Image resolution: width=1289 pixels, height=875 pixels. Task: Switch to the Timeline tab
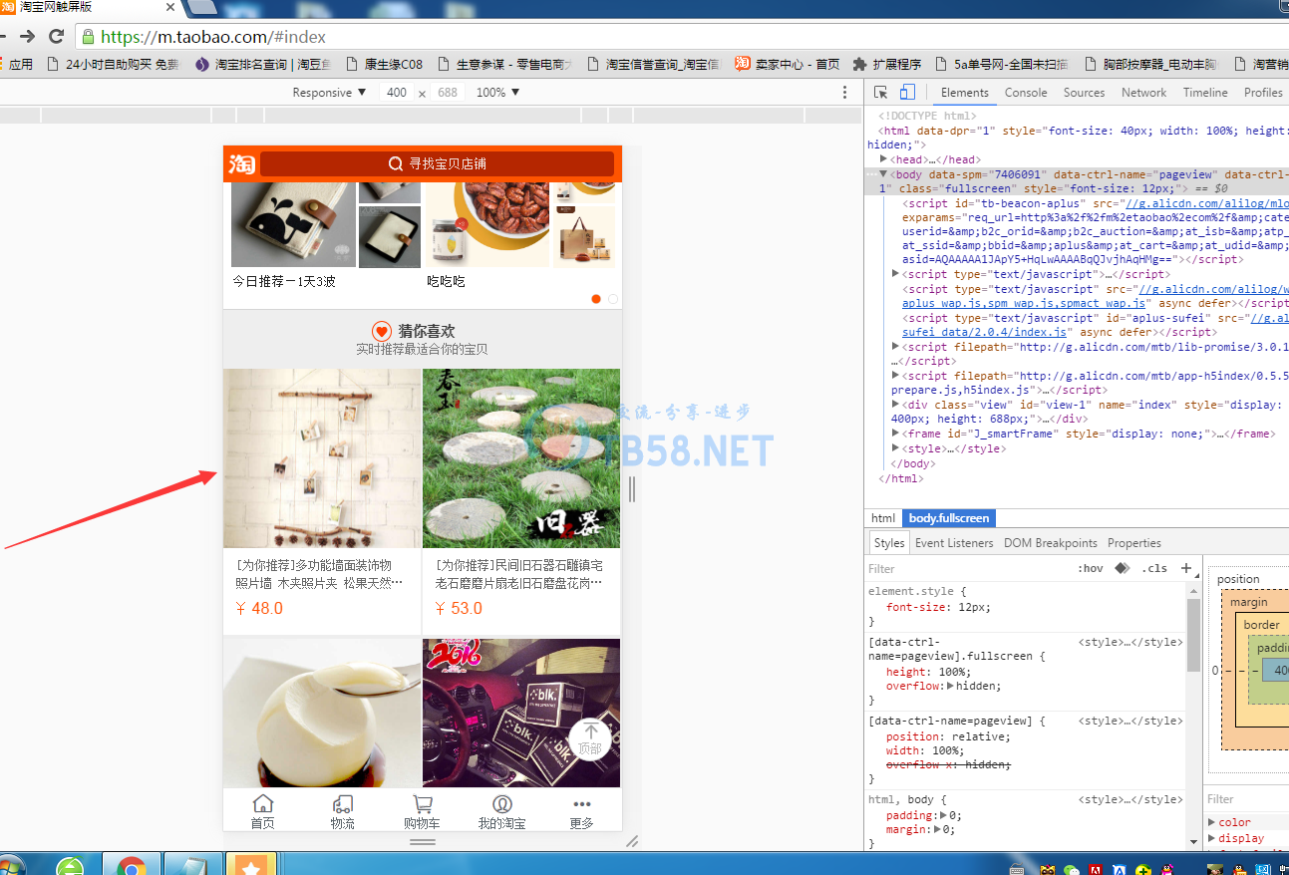click(1205, 93)
